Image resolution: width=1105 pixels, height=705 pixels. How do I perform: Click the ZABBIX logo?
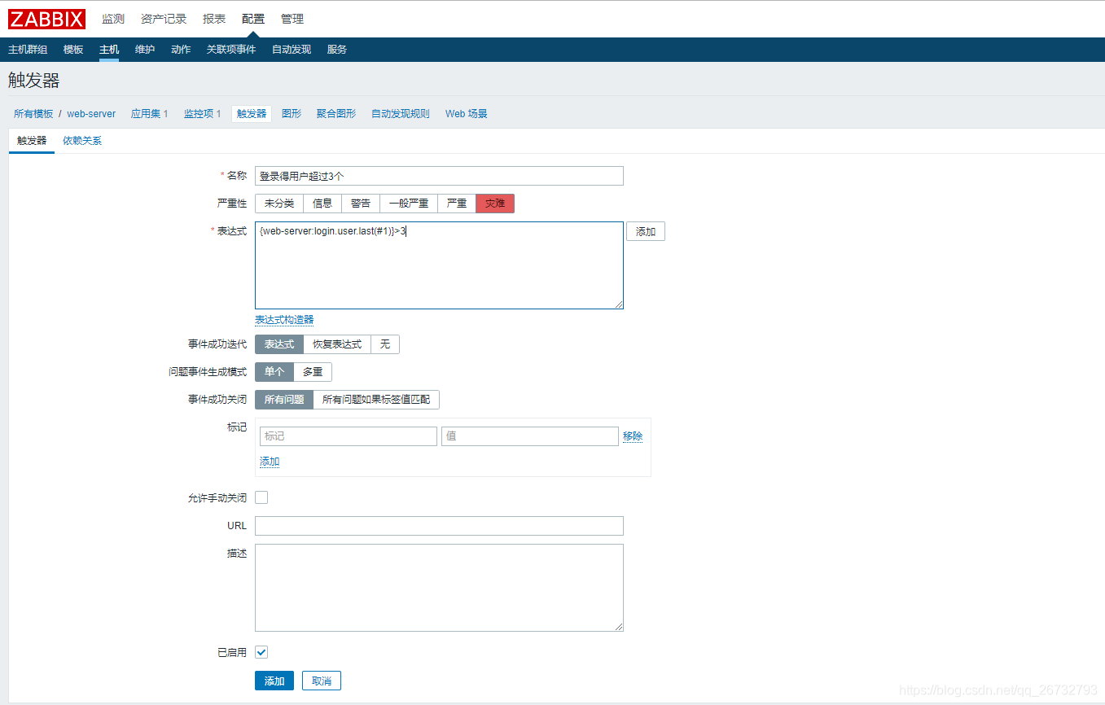point(46,19)
